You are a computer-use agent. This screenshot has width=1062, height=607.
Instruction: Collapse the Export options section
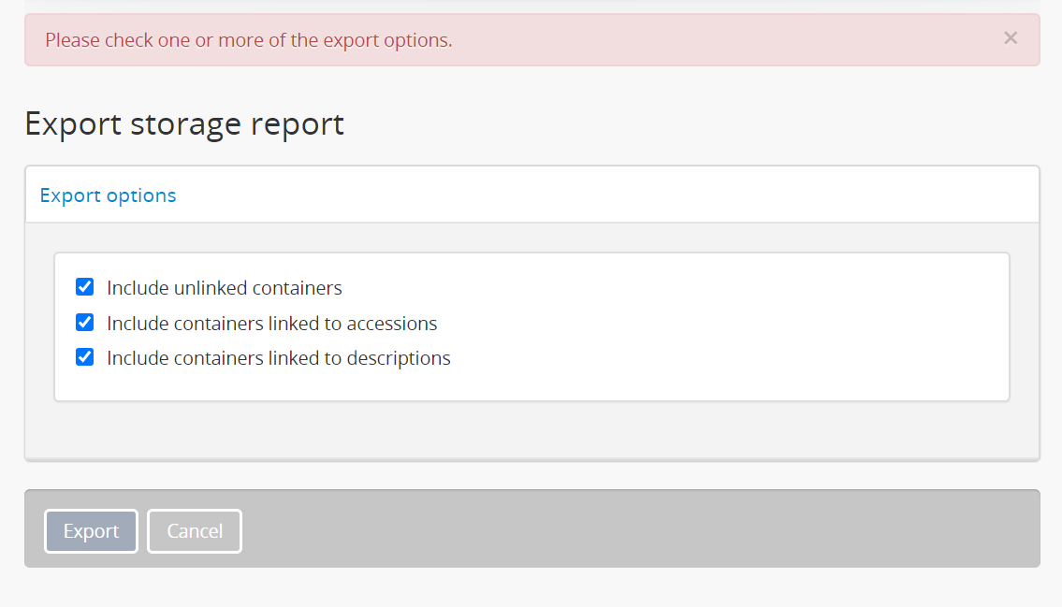[x=108, y=195]
